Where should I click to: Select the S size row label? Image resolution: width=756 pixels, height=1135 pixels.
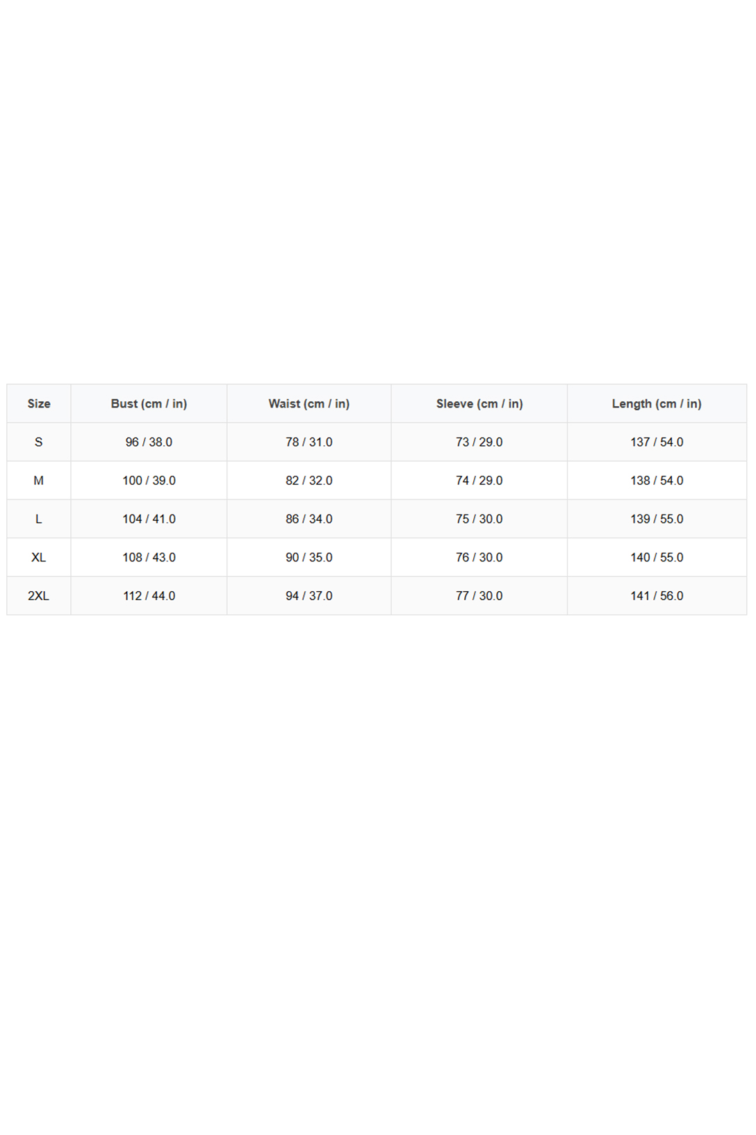[39, 442]
